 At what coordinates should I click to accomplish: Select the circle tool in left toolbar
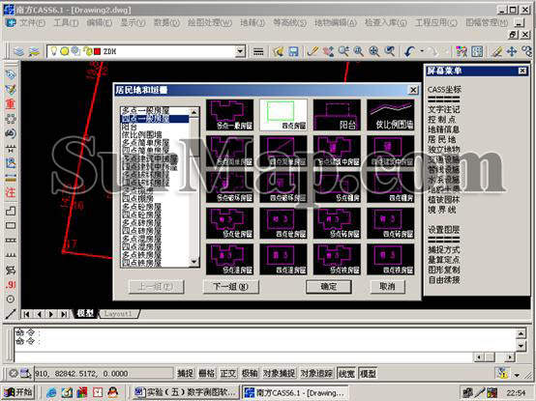click(11, 300)
